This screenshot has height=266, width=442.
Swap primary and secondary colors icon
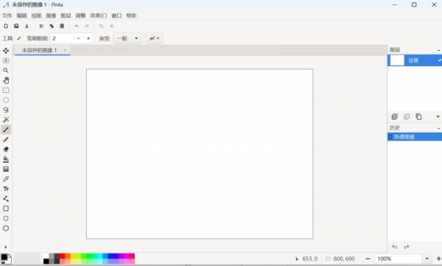[10, 255]
